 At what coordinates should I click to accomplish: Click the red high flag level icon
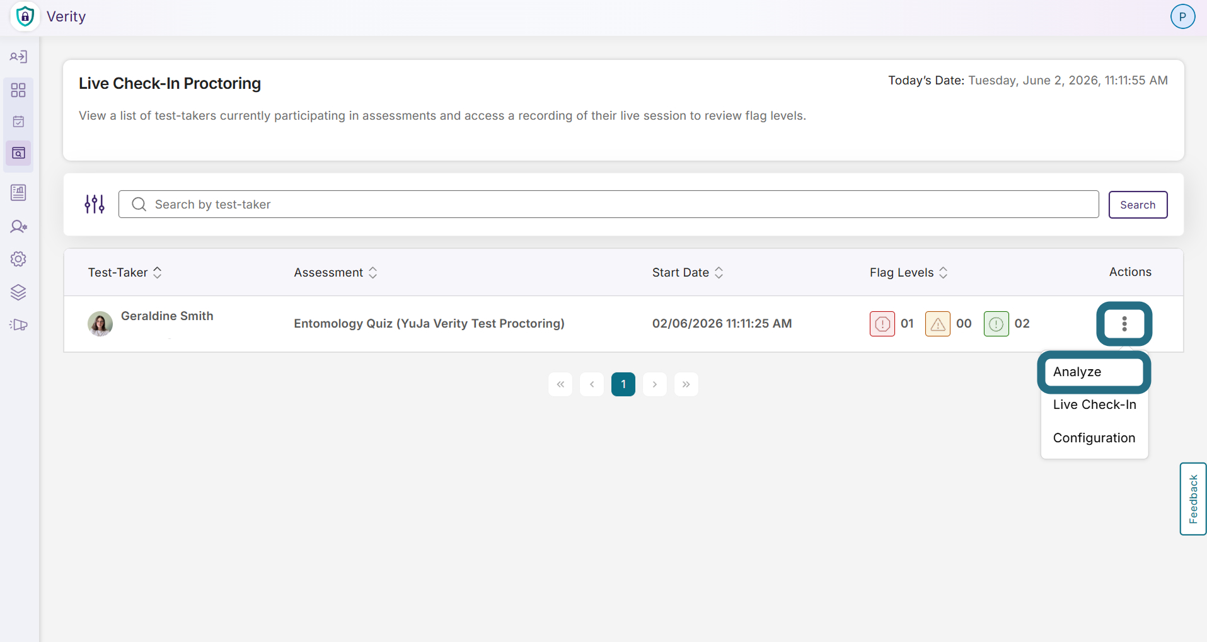(x=882, y=324)
